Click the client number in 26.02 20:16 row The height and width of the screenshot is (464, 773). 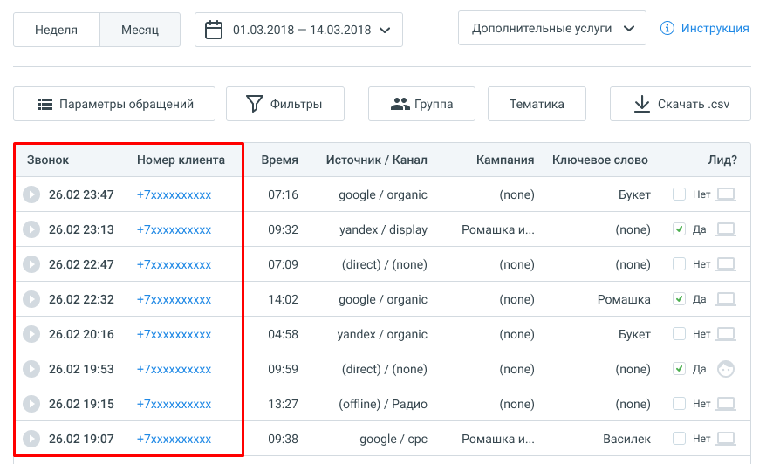[x=174, y=334]
